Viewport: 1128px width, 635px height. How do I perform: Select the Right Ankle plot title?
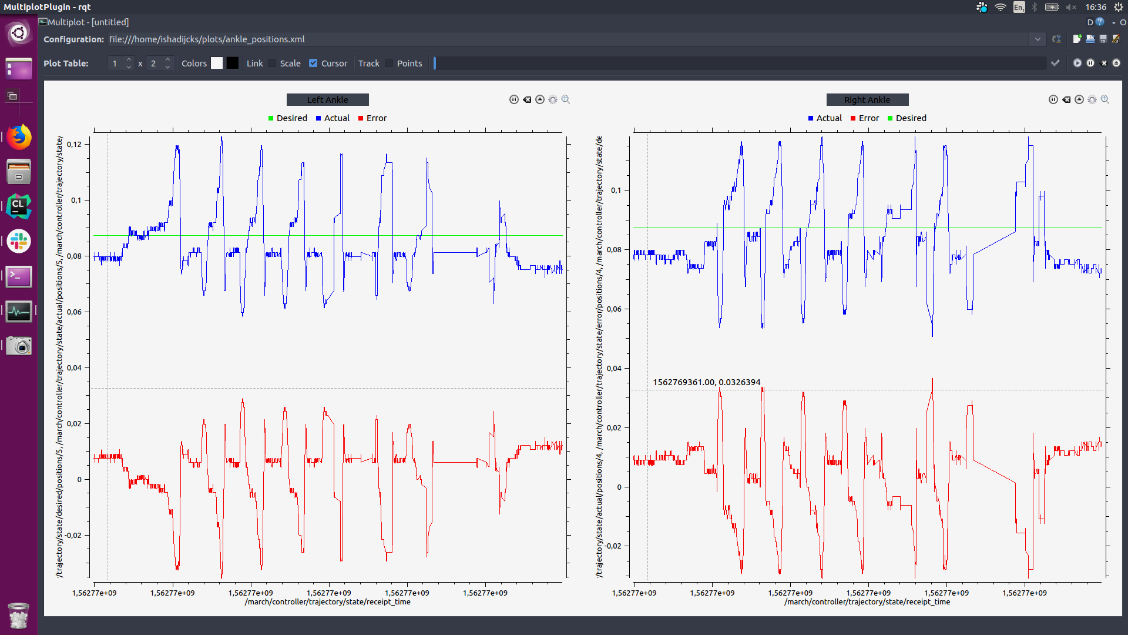coord(867,99)
